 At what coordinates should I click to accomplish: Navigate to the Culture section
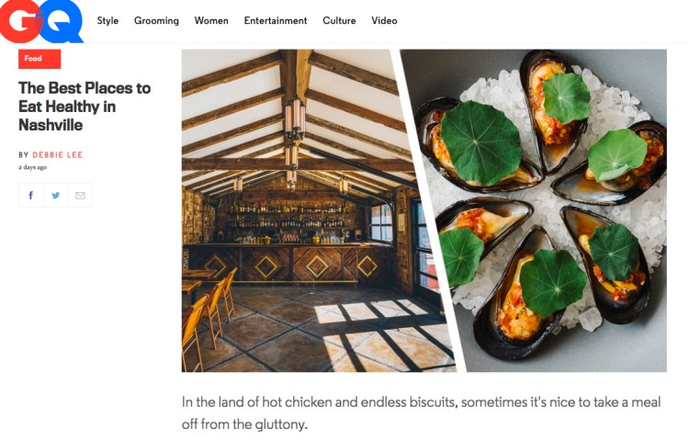tap(339, 20)
